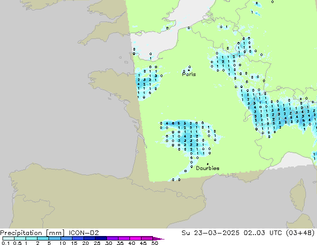
Task: Click the legend value "5"
Action: pyautogui.click(x=49, y=243)
